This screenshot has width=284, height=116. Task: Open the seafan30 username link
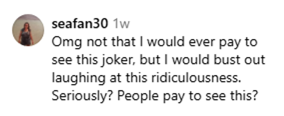[x=80, y=24]
